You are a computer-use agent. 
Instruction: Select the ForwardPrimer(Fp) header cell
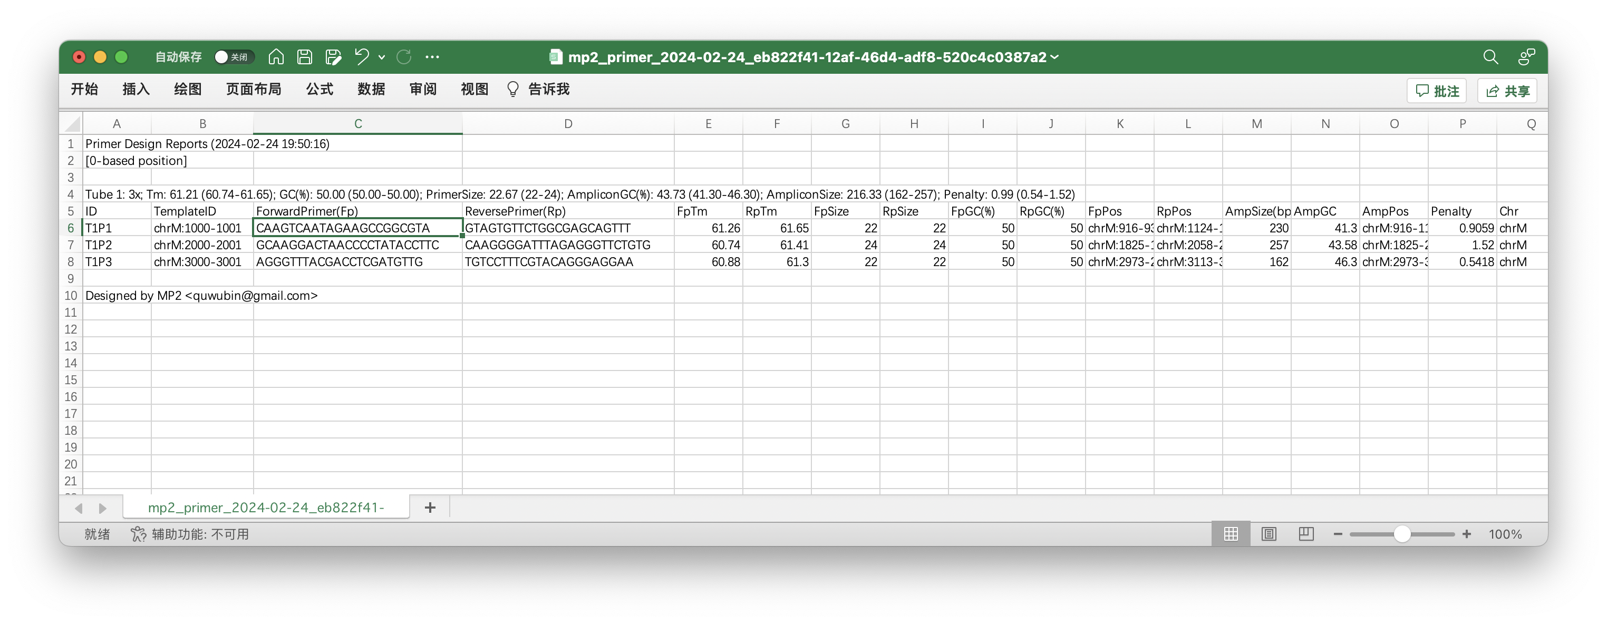tap(357, 211)
